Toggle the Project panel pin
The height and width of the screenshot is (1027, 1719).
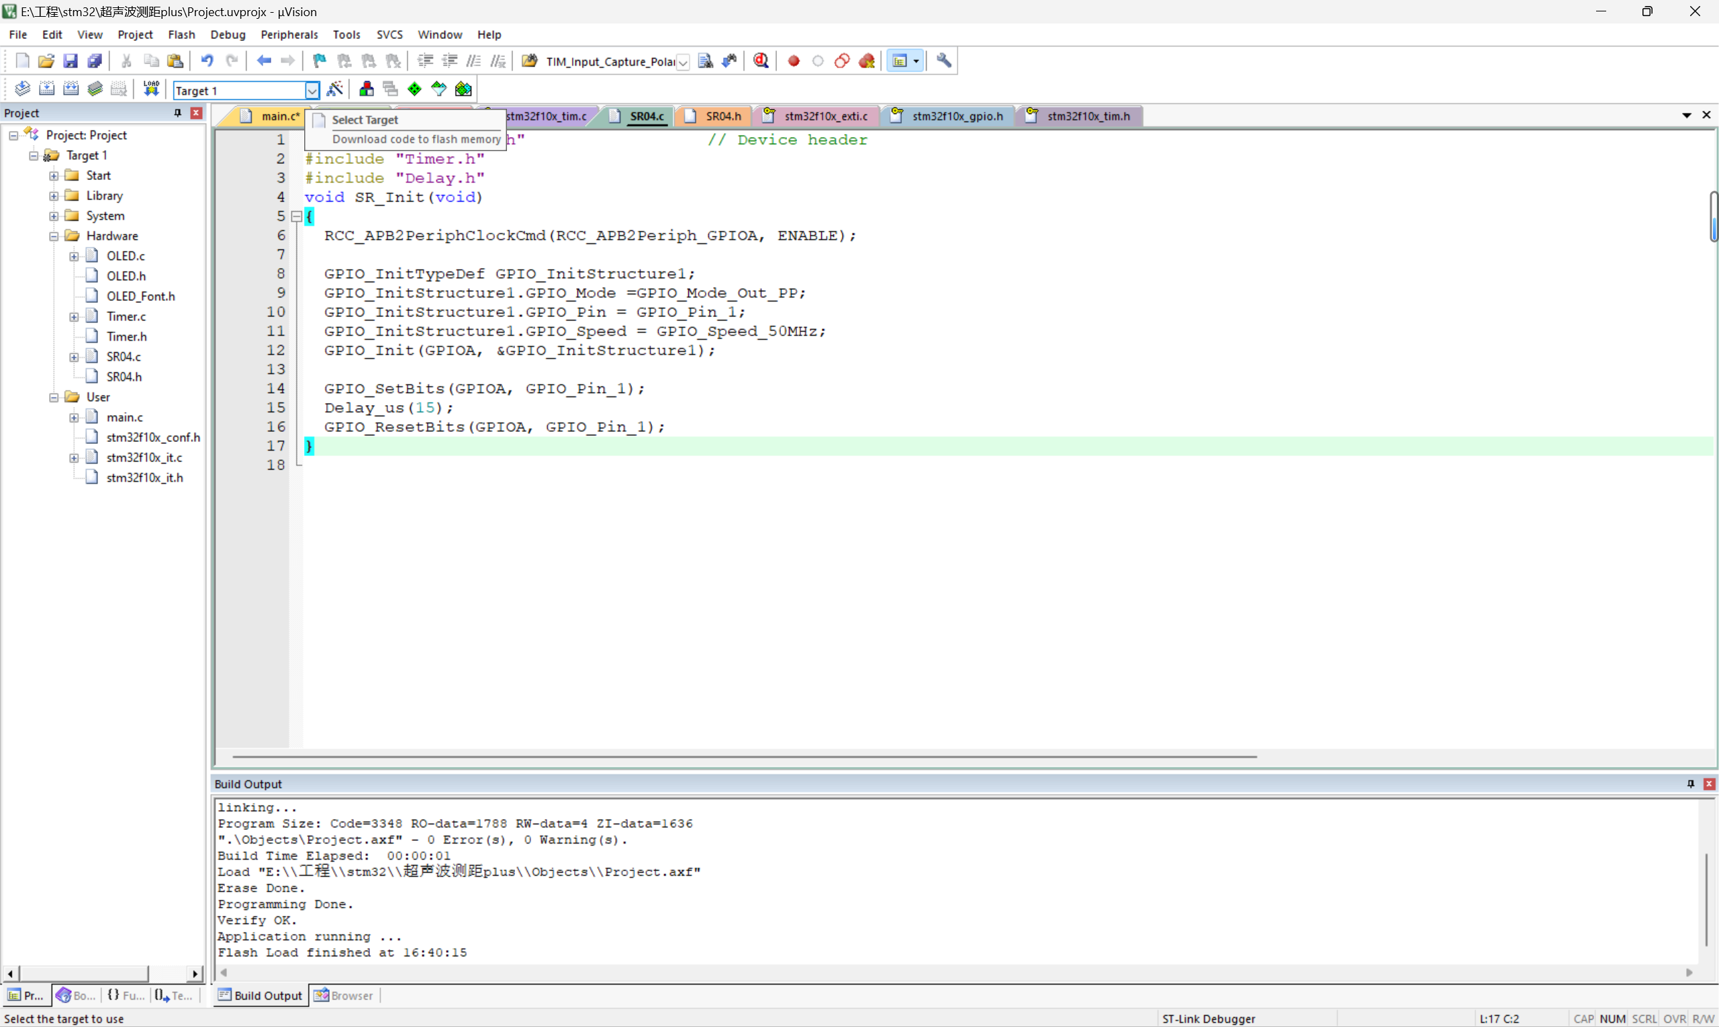click(178, 113)
